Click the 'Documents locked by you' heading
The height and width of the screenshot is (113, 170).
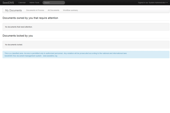click(18, 36)
